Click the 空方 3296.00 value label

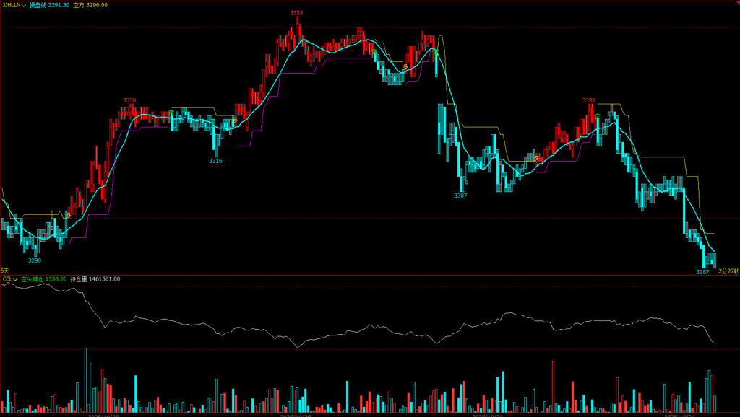coord(90,5)
